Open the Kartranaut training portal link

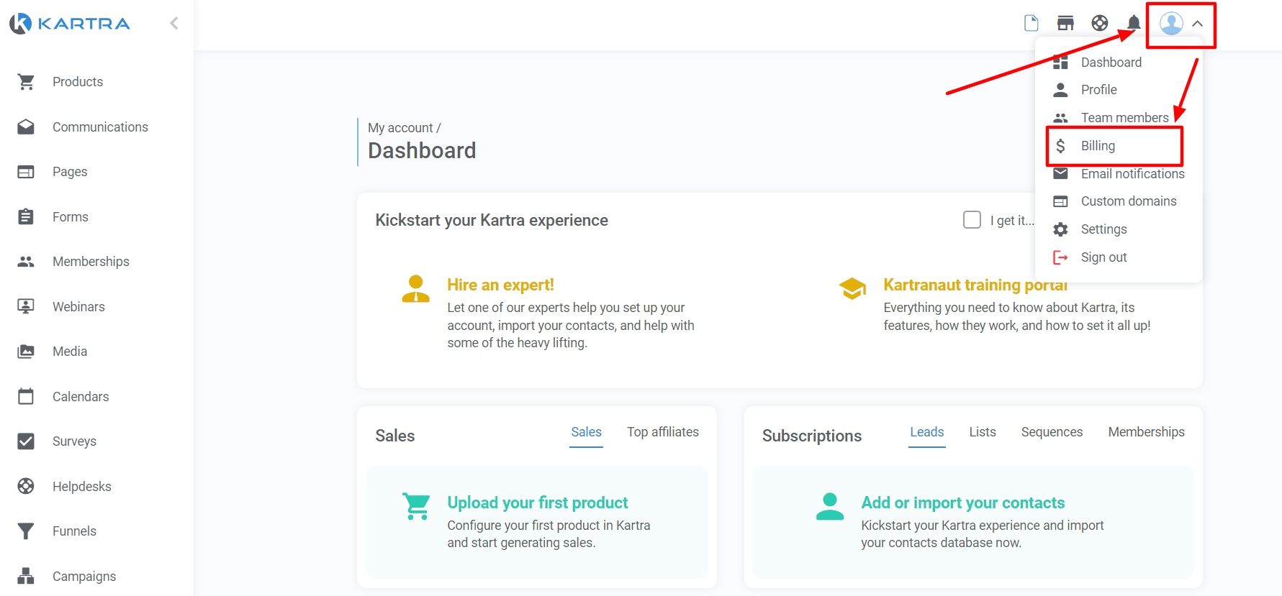[x=975, y=285]
